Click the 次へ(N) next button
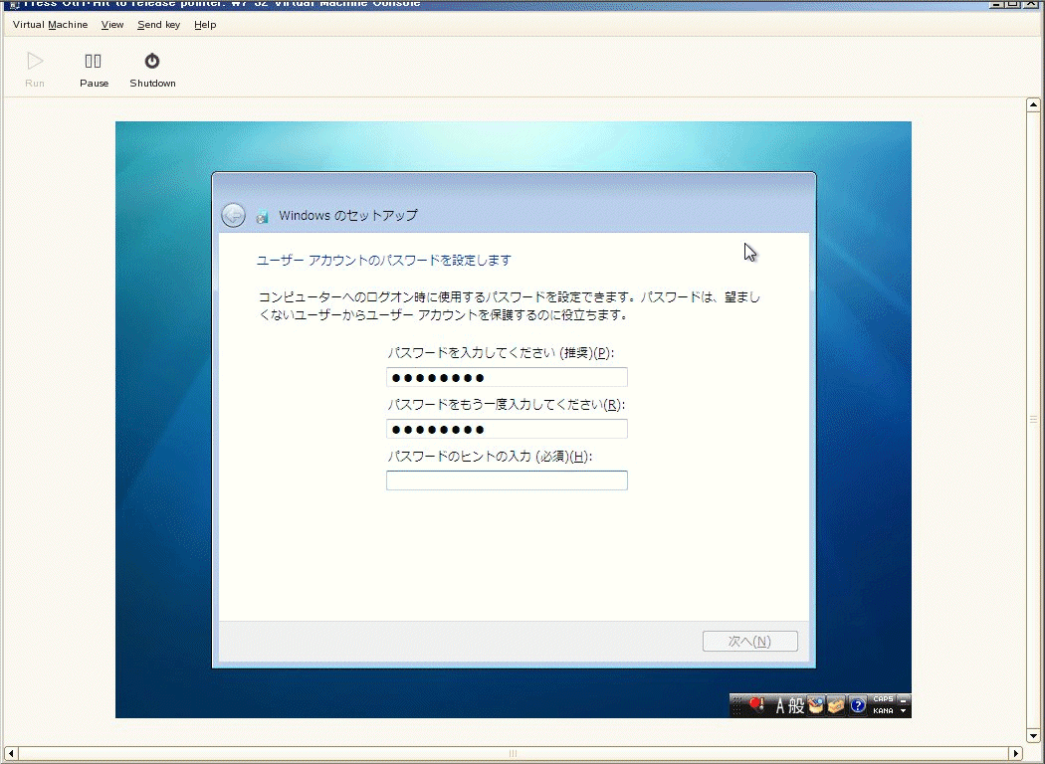Image resolution: width=1045 pixels, height=764 pixels. [x=749, y=641]
